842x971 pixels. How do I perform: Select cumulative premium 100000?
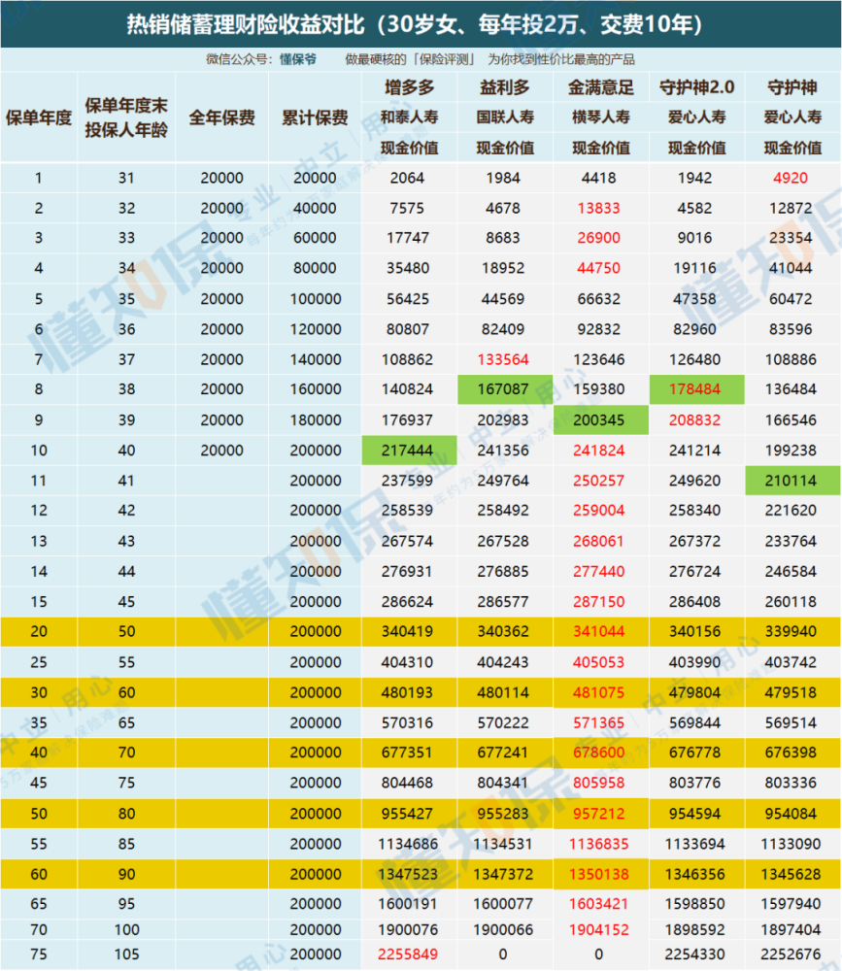tap(316, 299)
